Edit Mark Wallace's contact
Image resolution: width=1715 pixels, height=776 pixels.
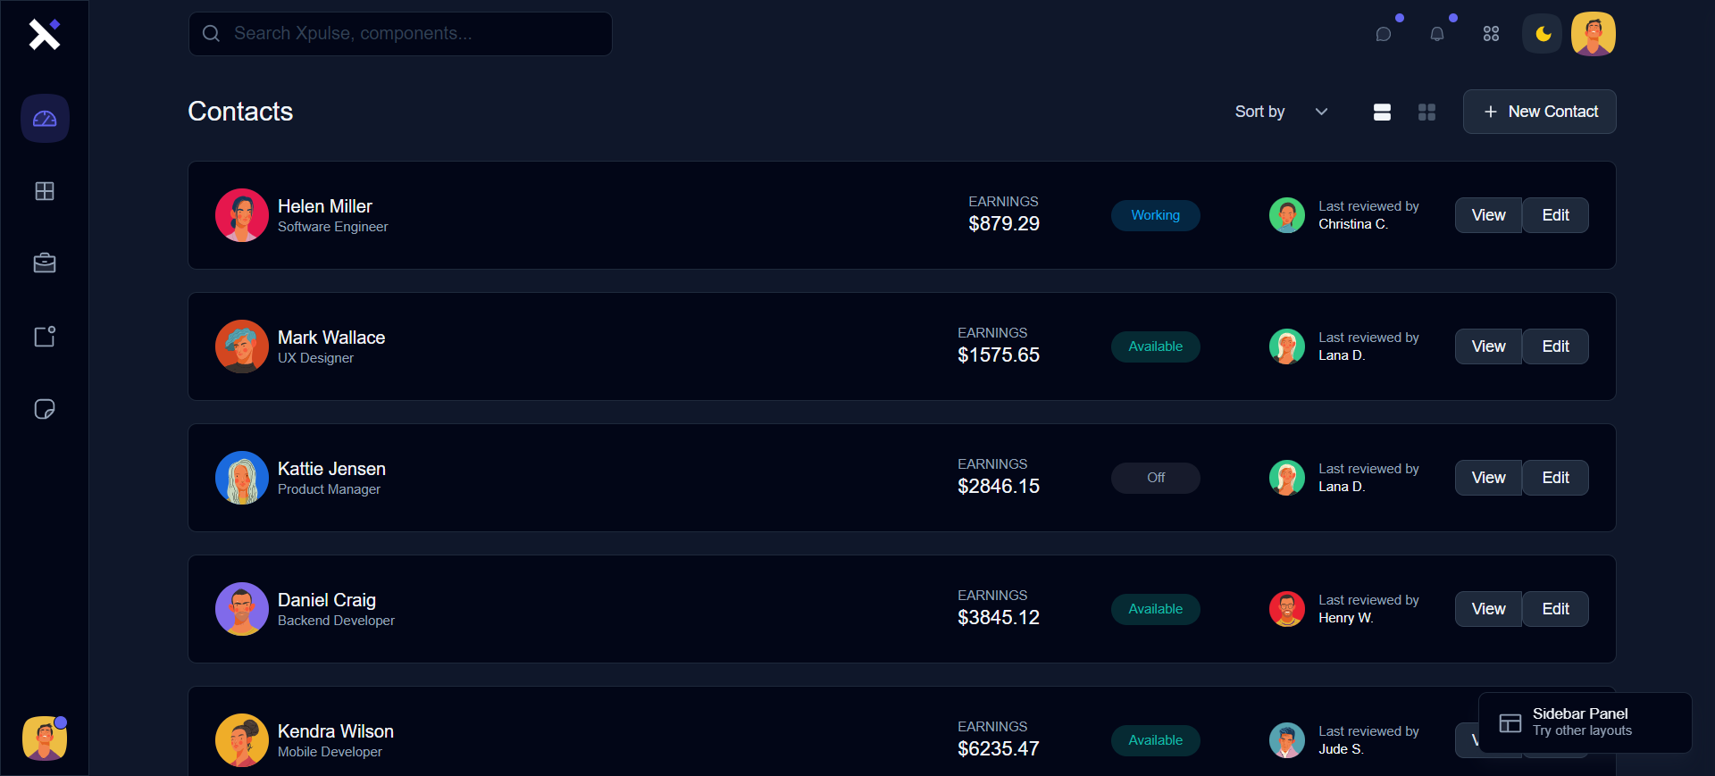coord(1555,346)
